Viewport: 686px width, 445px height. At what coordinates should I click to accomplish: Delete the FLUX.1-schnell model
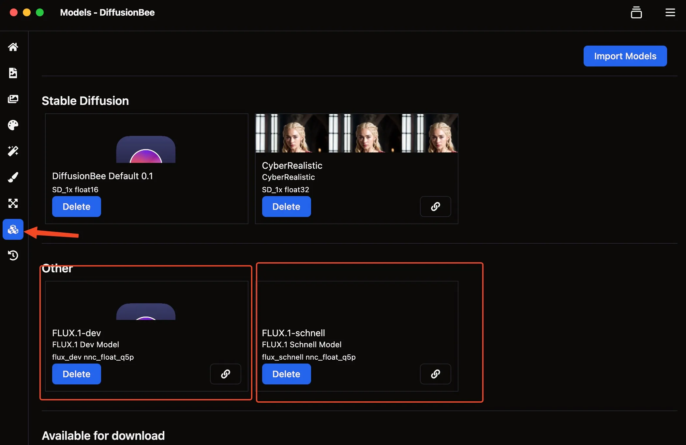pyautogui.click(x=286, y=374)
